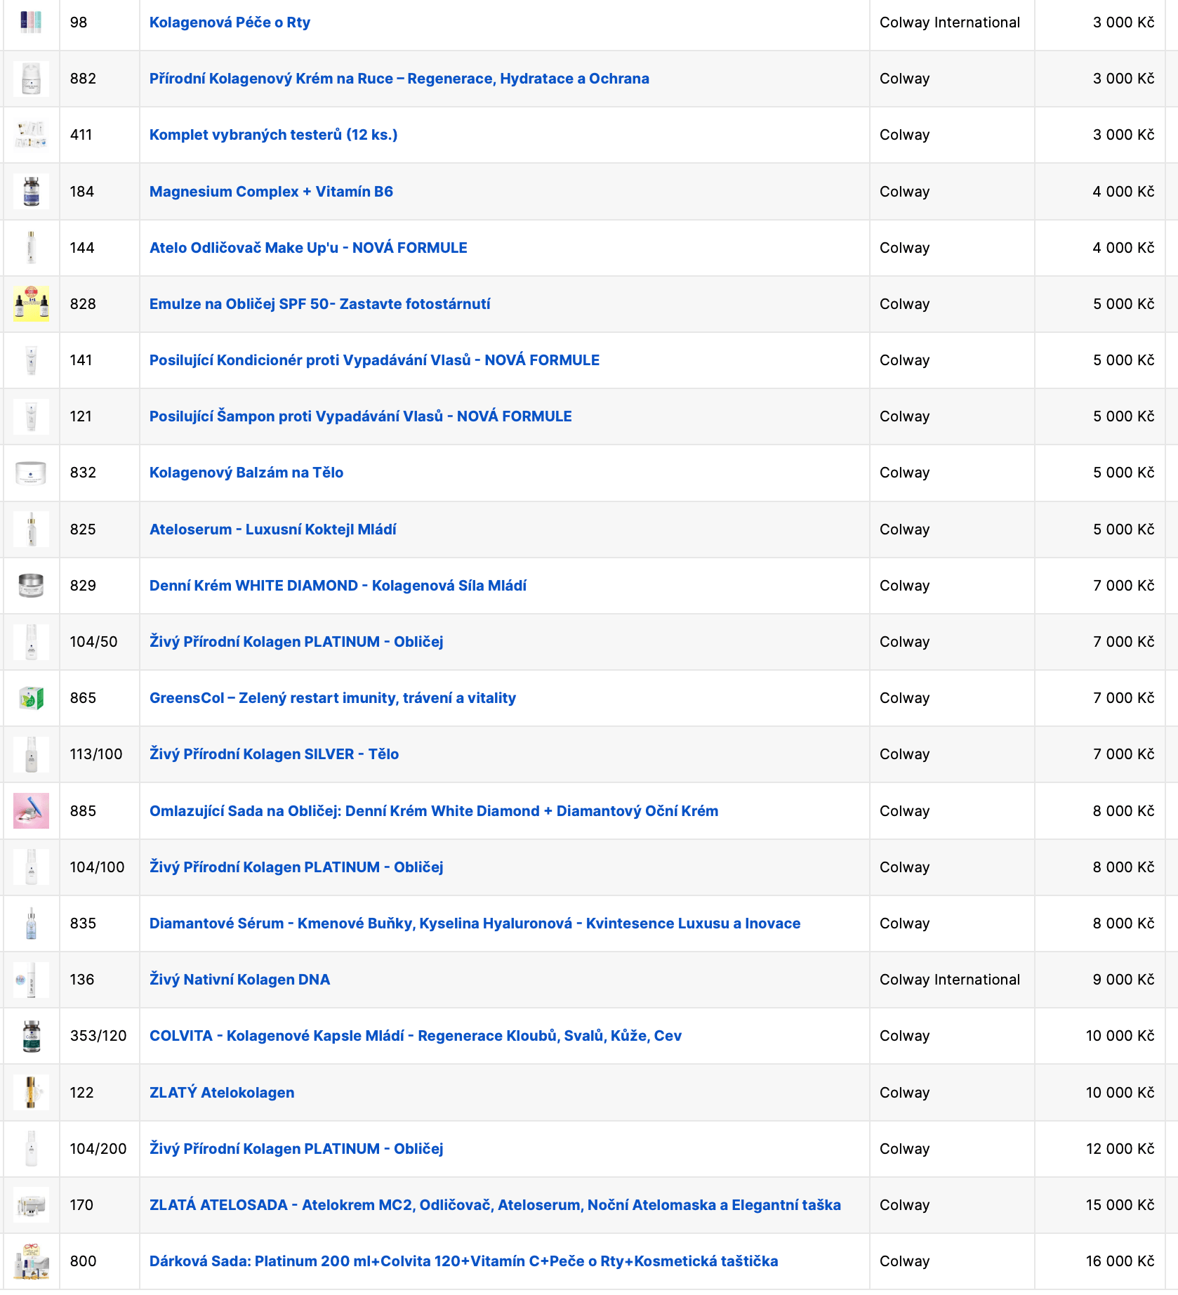Open Ateloserum - Luxusní Koktejl Mládí link
The height and width of the screenshot is (1295, 1178).
pyautogui.click(x=272, y=530)
